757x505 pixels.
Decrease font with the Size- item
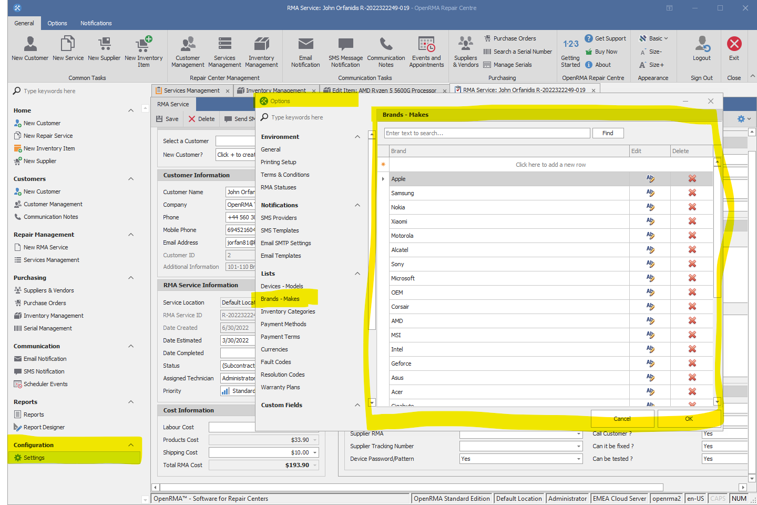650,52
